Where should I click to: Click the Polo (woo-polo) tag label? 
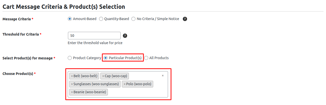139,84
